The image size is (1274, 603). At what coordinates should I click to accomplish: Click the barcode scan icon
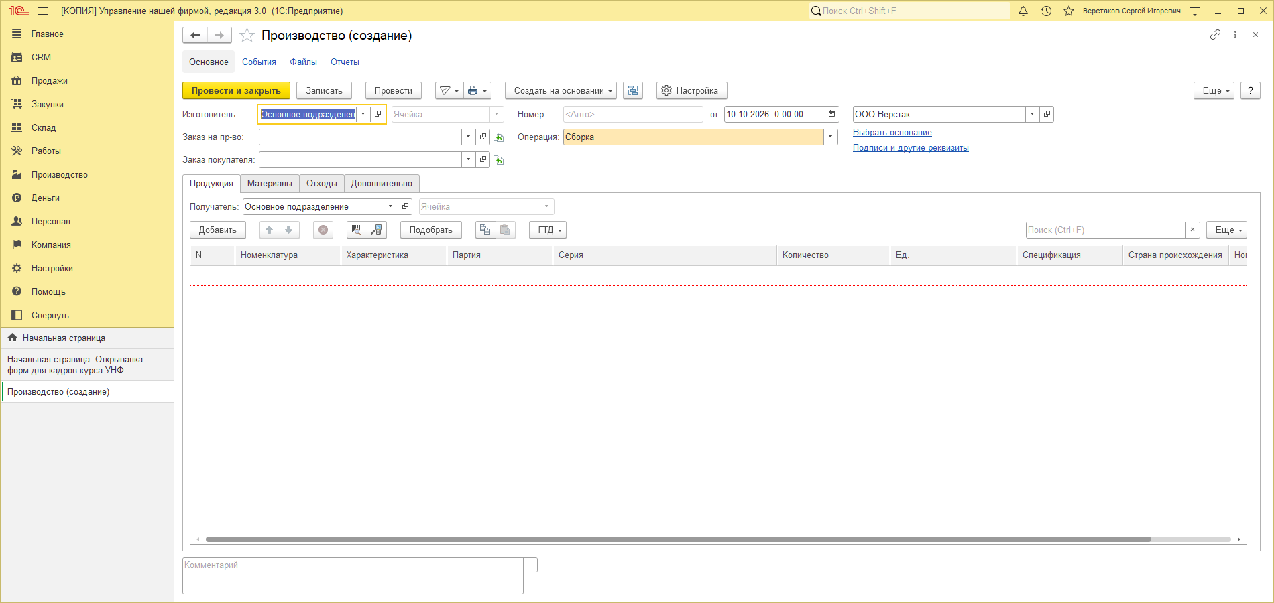[x=357, y=230]
